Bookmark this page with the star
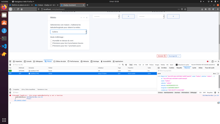The image size is (220, 124). [x=185, y=9]
